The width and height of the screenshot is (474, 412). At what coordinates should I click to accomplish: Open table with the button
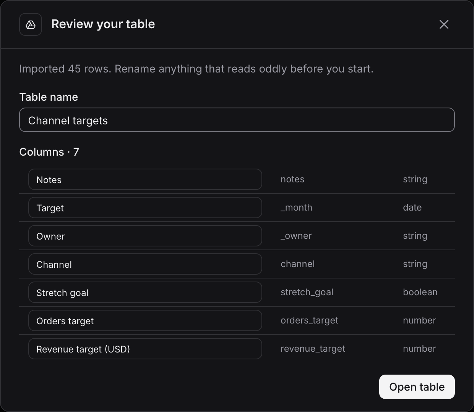(417, 387)
